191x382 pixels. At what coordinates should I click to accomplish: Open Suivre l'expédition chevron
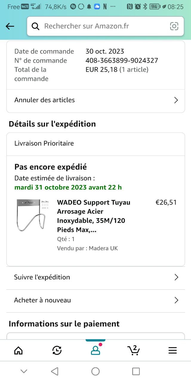click(176, 277)
